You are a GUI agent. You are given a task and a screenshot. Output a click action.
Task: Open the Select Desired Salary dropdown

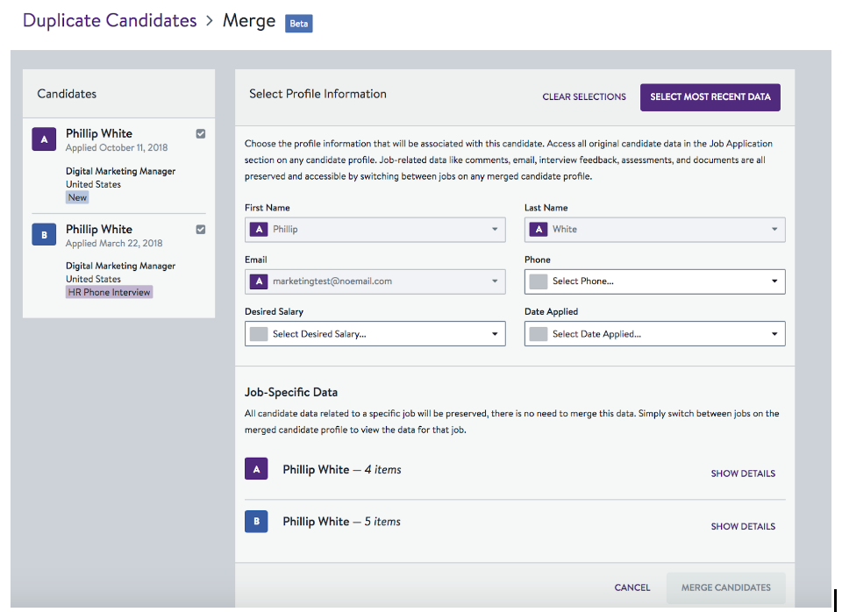click(375, 334)
